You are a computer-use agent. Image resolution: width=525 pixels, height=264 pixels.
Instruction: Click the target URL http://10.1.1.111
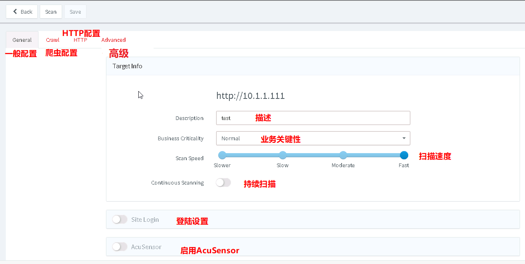(250, 96)
